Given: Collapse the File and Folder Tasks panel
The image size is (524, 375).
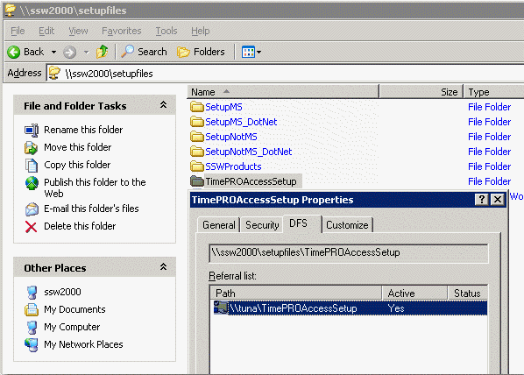Looking at the screenshot, I should click(163, 105).
